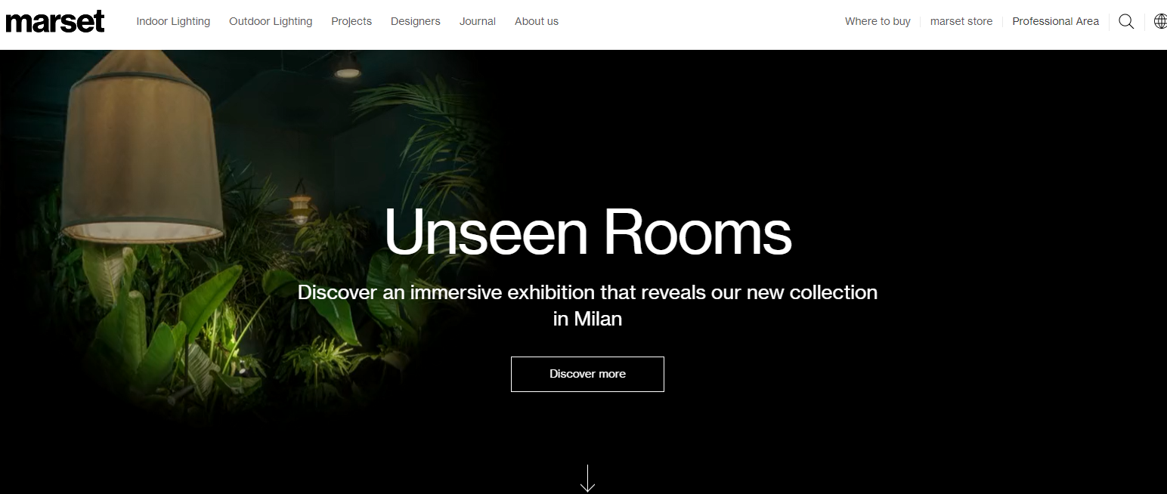This screenshot has height=494, width=1167.
Task: Open the Journal menu item
Action: (x=478, y=21)
